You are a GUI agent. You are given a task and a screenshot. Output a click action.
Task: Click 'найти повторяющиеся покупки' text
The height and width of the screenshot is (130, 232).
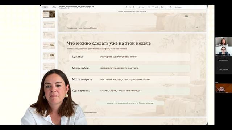(119, 68)
